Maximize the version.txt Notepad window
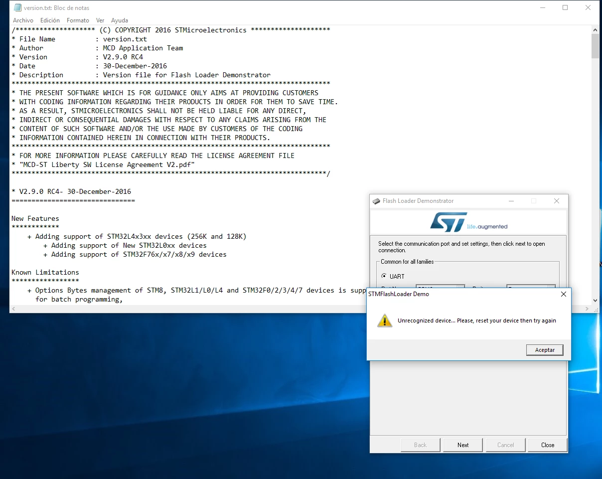This screenshot has height=479, width=602. (565, 7)
